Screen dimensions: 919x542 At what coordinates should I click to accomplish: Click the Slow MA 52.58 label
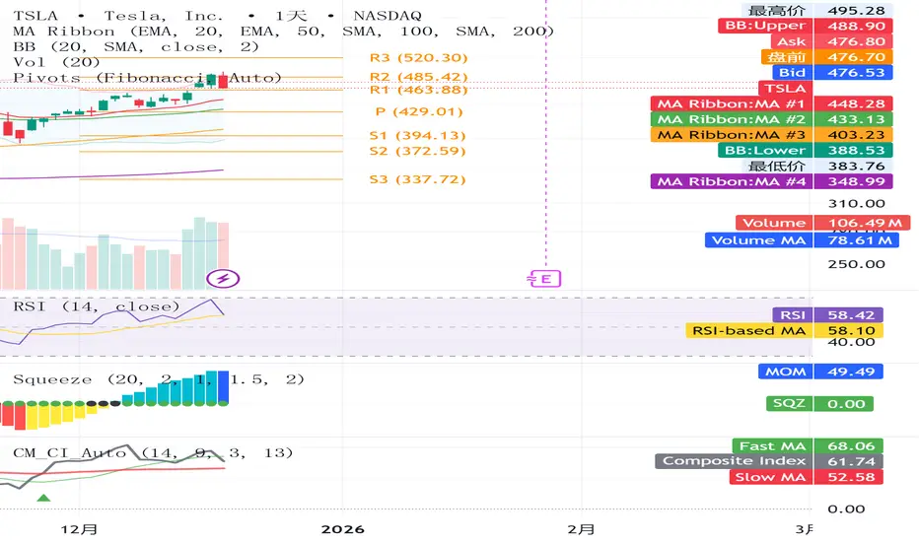pyautogui.click(x=806, y=477)
